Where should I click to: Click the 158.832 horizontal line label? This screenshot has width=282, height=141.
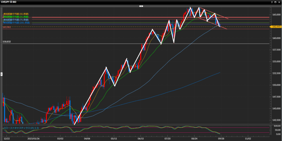click(x=7, y=42)
